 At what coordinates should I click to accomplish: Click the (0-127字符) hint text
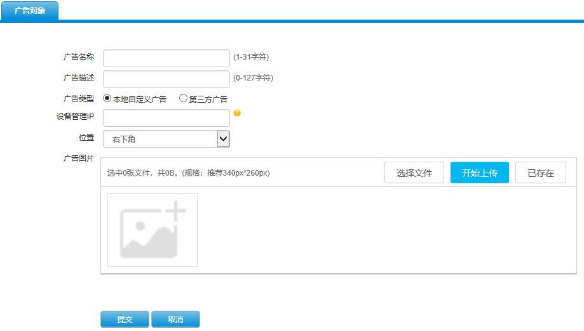click(254, 77)
